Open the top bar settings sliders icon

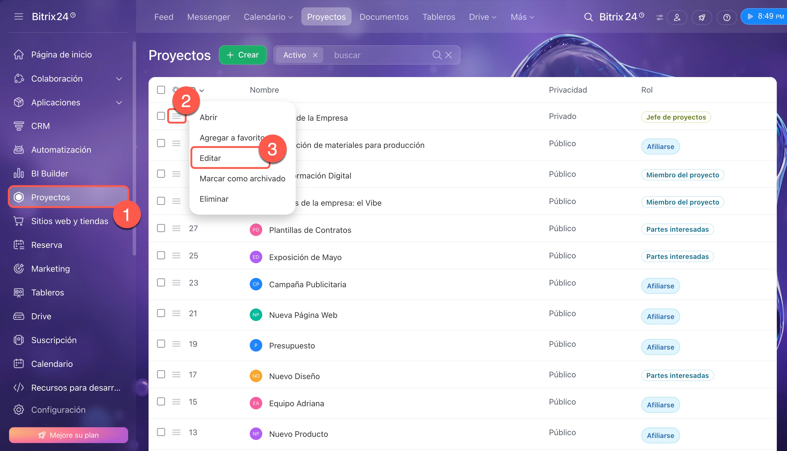[x=660, y=17]
